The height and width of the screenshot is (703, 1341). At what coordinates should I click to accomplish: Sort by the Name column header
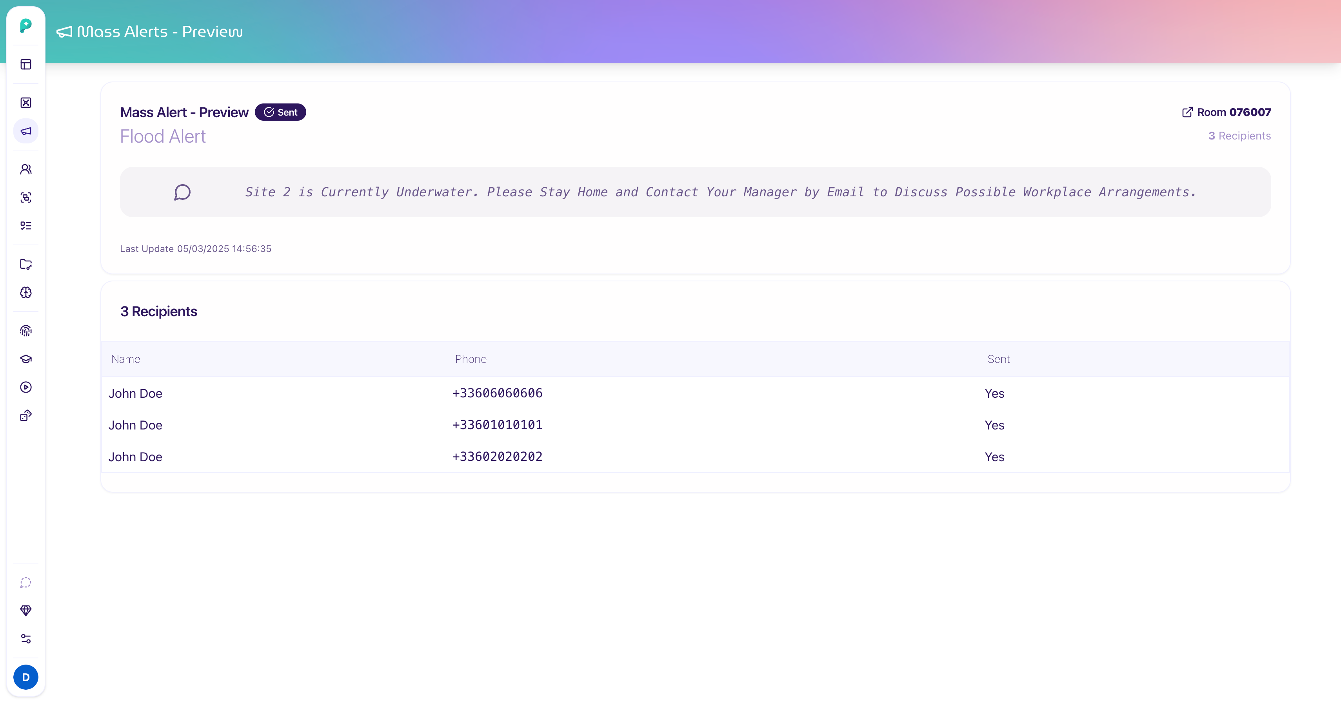tap(125, 359)
